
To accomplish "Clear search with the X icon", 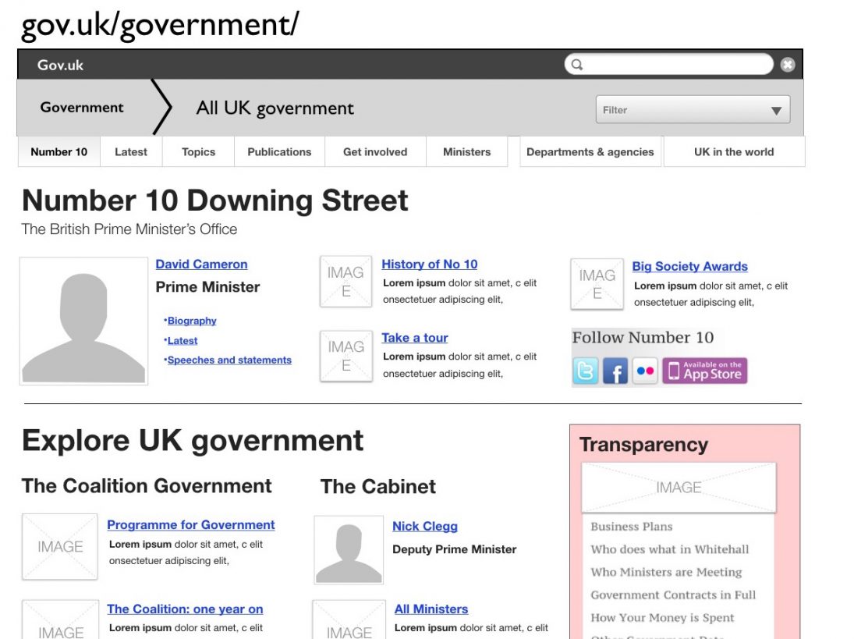I will (788, 65).
